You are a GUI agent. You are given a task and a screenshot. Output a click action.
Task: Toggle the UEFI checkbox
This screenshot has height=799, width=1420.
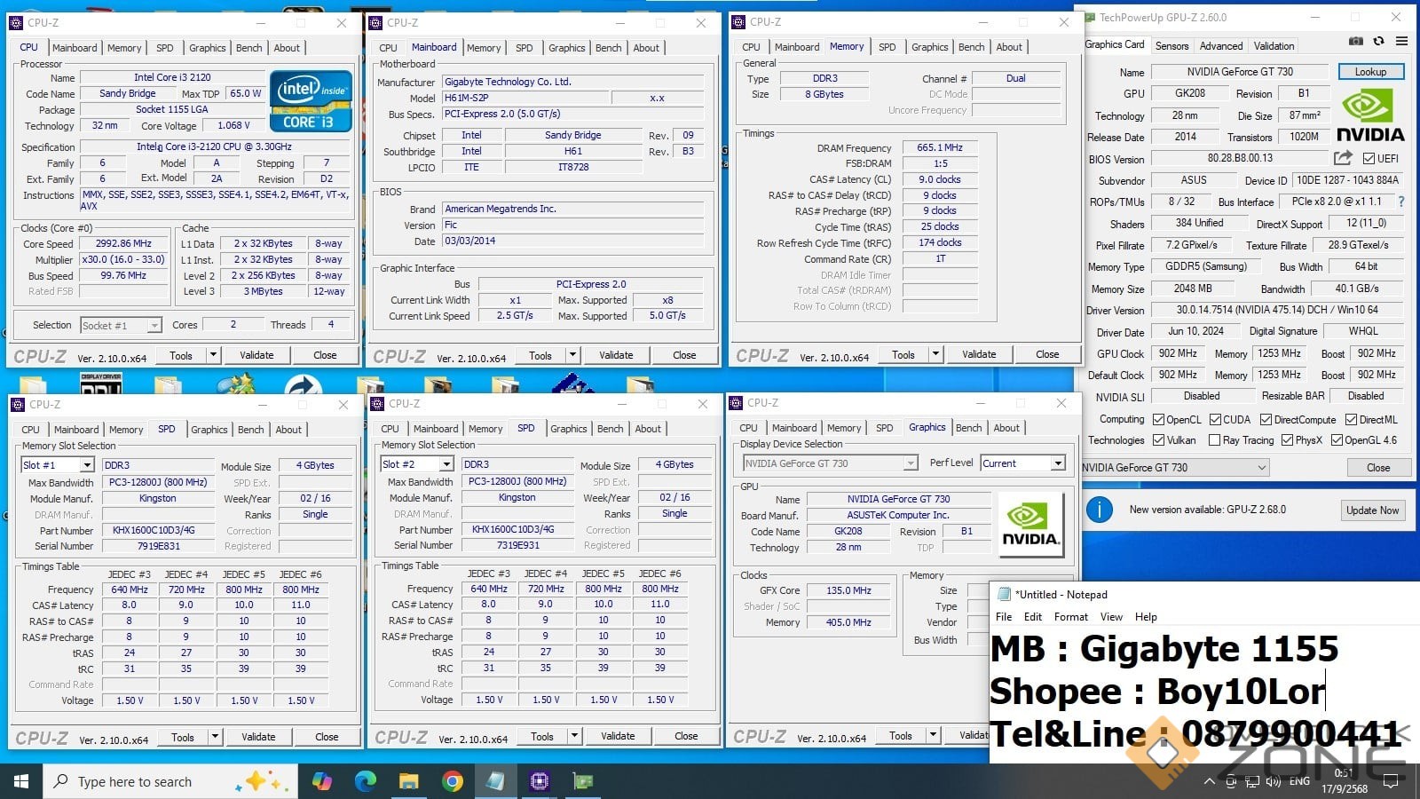tap(1369, 159)
